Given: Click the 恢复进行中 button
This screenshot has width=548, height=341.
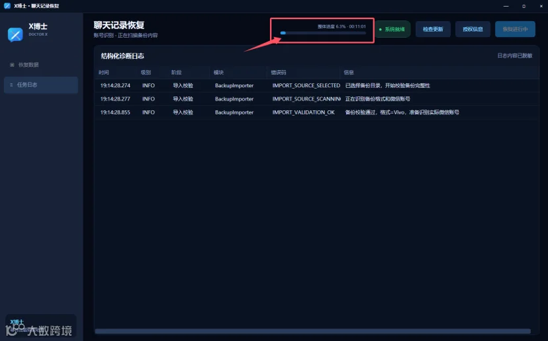Looking at the screenshot, I should [x=515, y=29].
